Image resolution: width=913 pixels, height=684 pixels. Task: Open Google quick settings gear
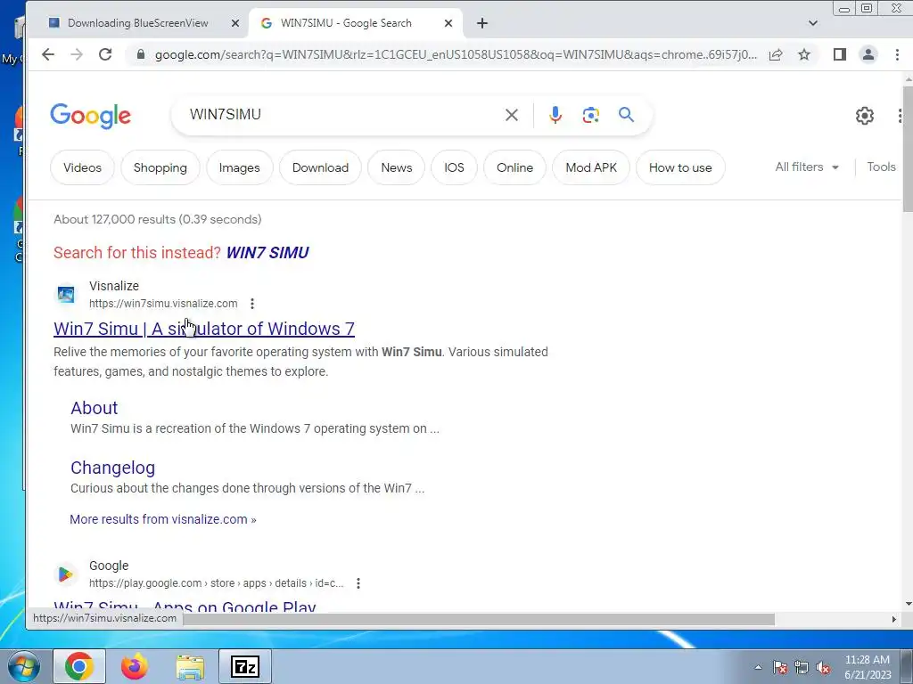pyautogui.click(x=865, y=115)
